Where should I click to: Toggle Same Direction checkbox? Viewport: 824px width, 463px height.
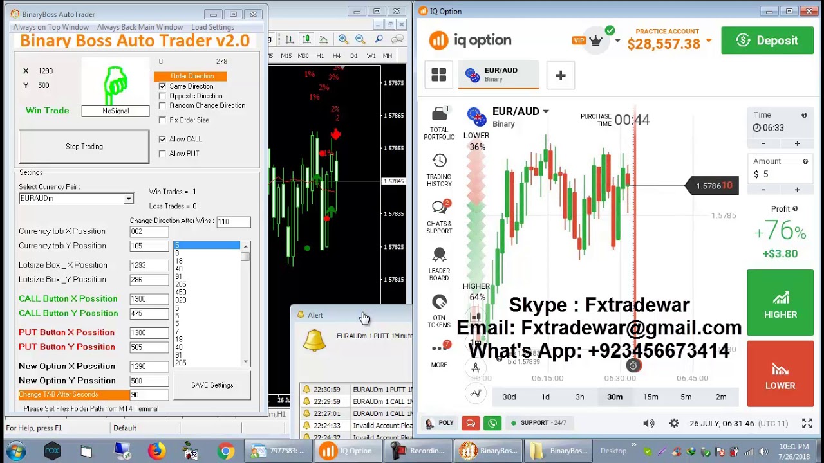point(162,86)
